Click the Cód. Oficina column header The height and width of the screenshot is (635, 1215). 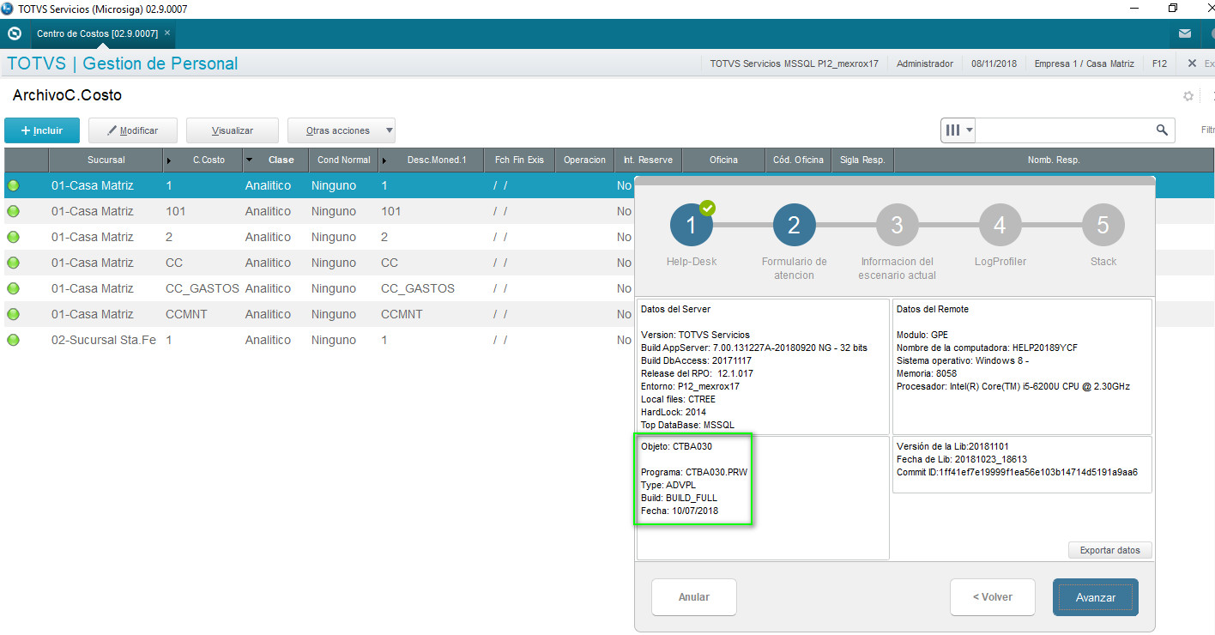(x=798, y=160)
